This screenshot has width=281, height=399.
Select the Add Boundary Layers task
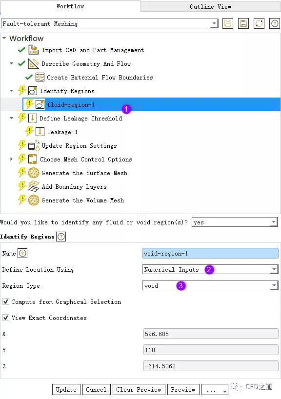(74, 187)
